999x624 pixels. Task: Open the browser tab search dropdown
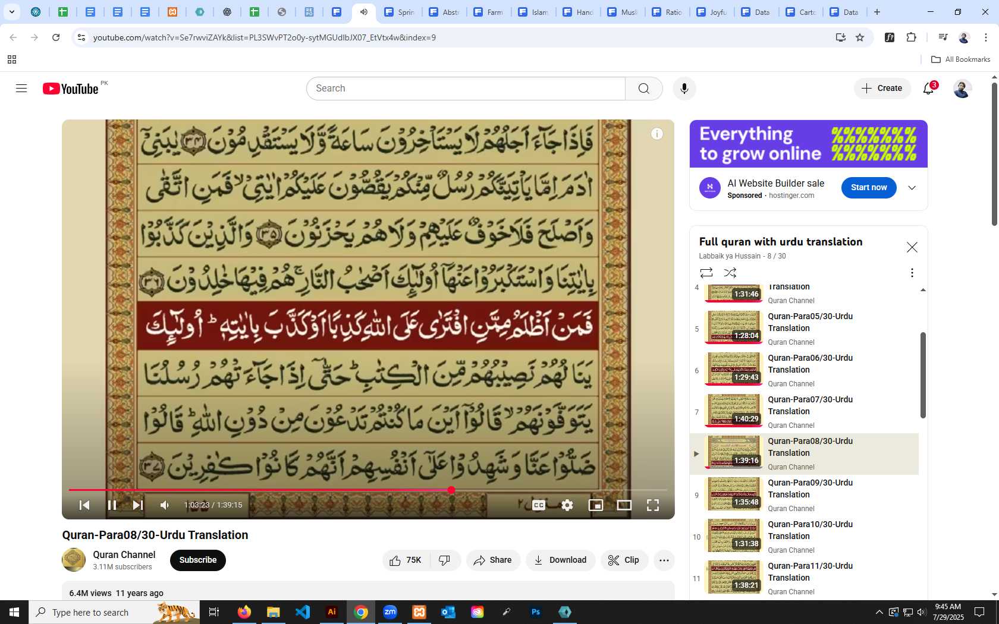click(x=11, y=12)
